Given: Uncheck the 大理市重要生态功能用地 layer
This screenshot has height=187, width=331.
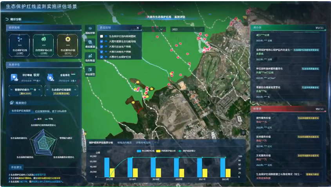Looking at the screenshot, I should point(101,41).
